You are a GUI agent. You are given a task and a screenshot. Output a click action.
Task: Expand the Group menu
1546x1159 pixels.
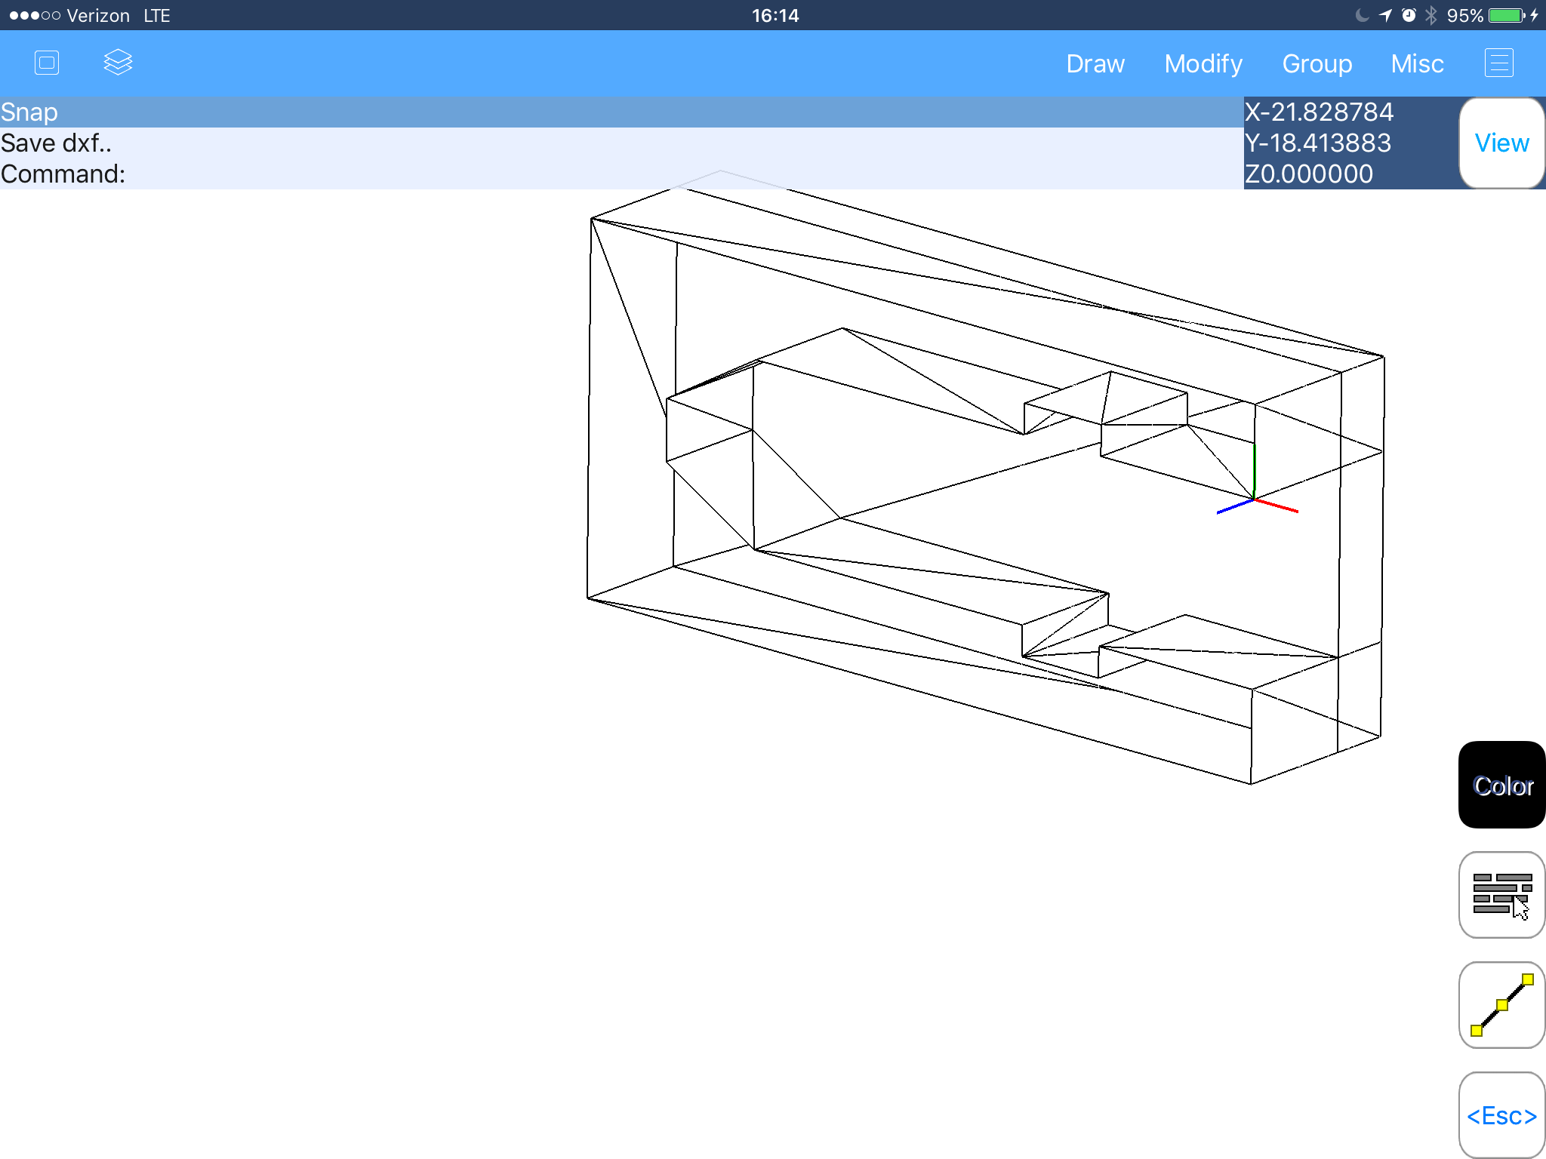point(1317,63)
